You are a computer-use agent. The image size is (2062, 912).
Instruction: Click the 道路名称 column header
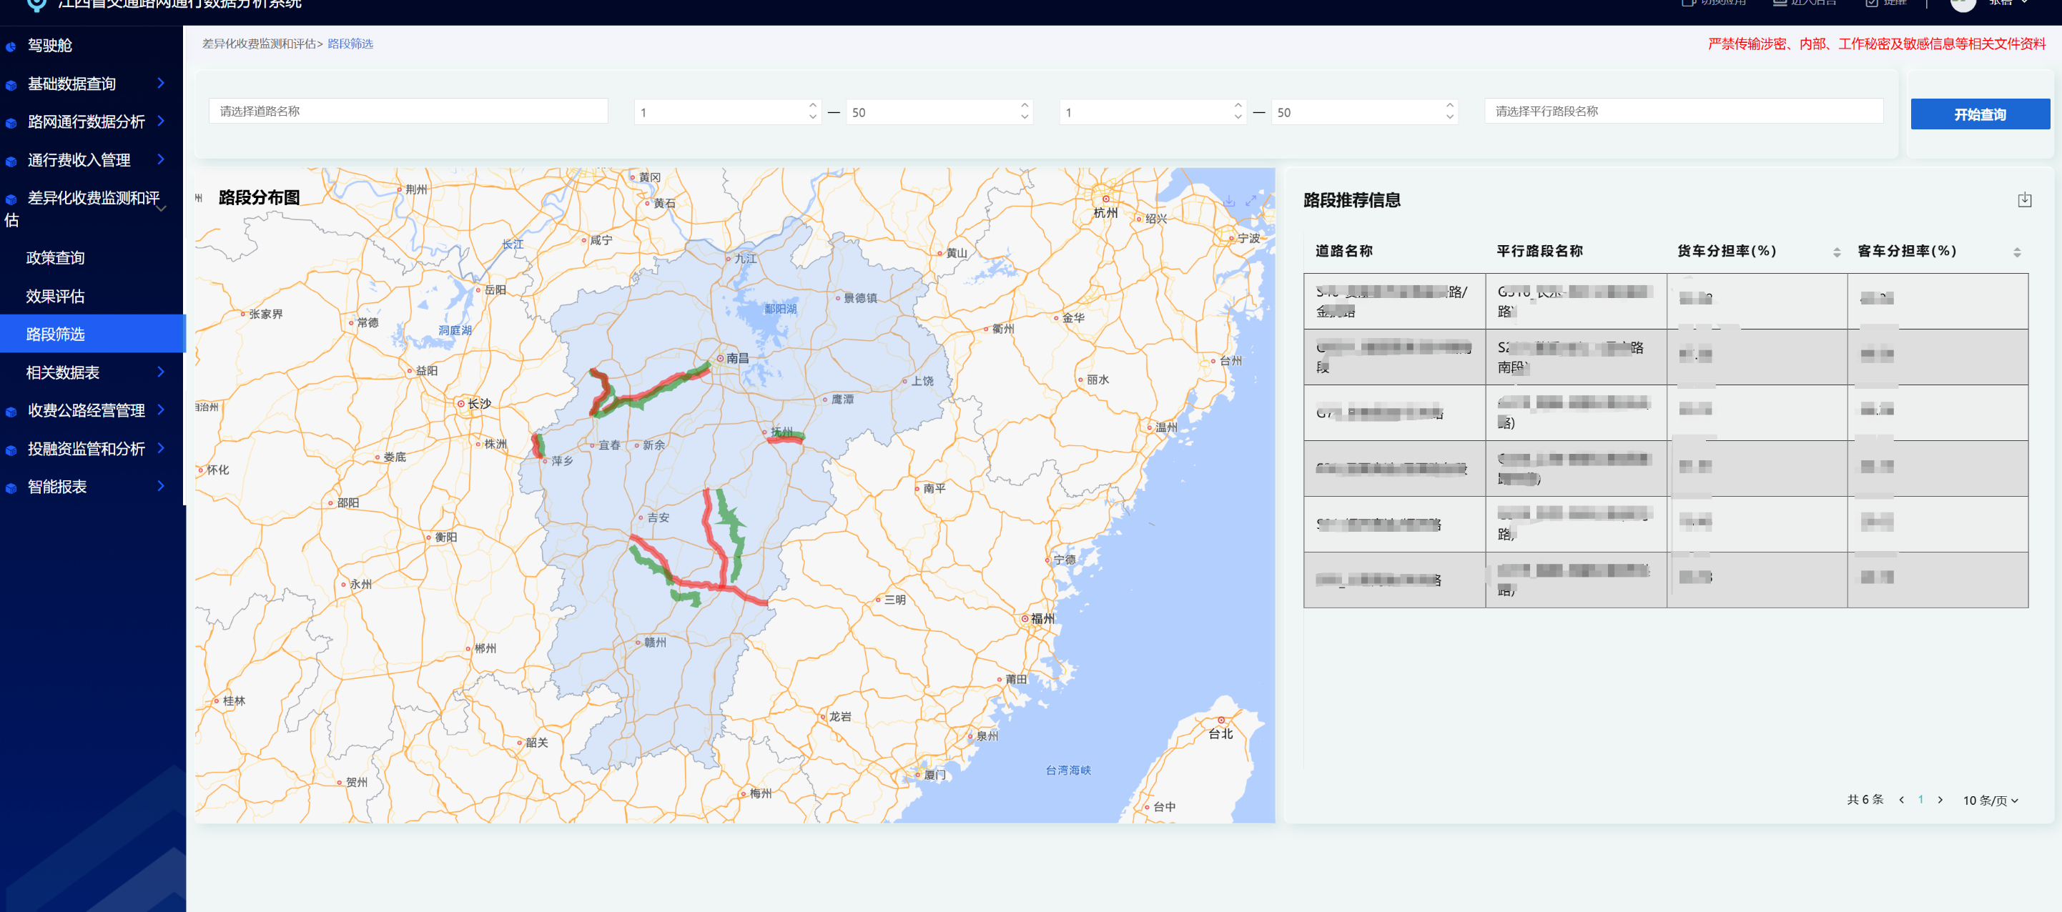point(1344,251)
